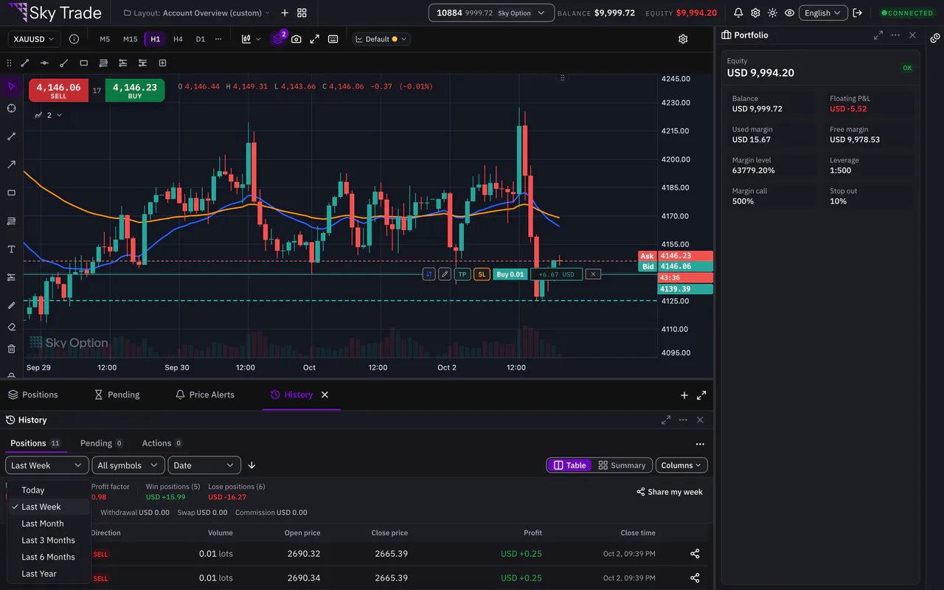The width and height of the screenshot is (944, 590).
Task: Open the Date sort dropdown
Action: pos(204,465)
